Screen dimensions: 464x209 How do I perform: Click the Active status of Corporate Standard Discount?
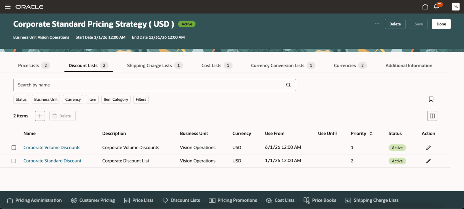(x=397, y=161)
